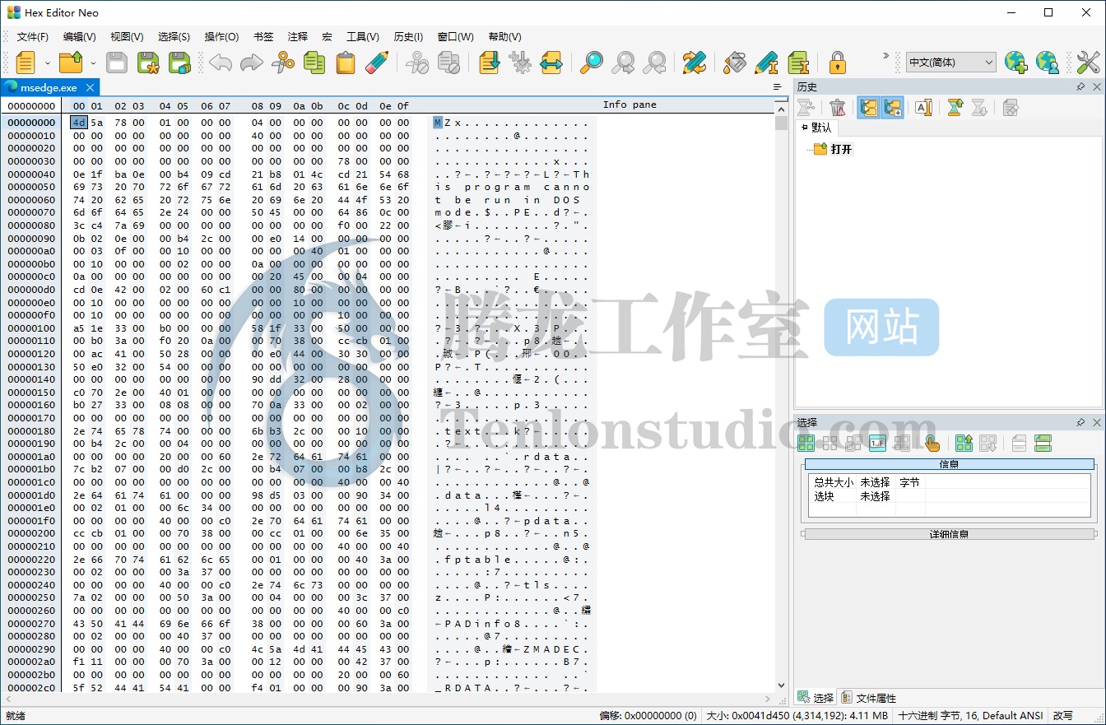This screenshot has width=1106, height=725.
Task: Expand the toolbar overflow chevron
Action: pos(885,56)
